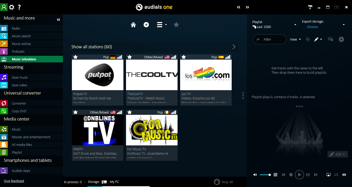Click the Choose export storage link
The image size is (352, 187).
pyautogui.click(x=312, y=27)
